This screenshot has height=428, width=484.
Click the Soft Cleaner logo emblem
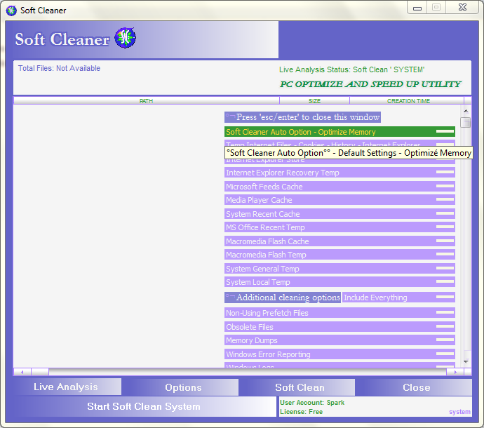coord(125,38)
